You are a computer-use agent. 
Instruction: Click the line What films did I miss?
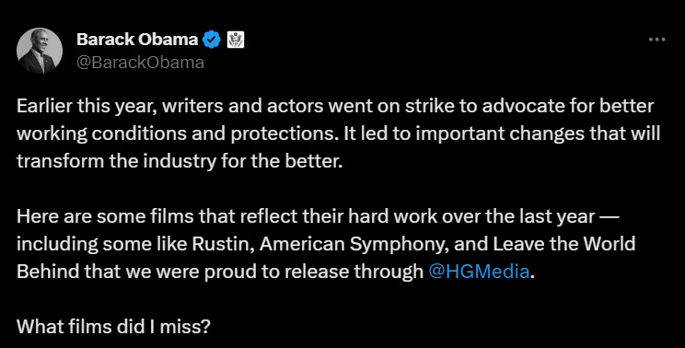tap(113, 326)
